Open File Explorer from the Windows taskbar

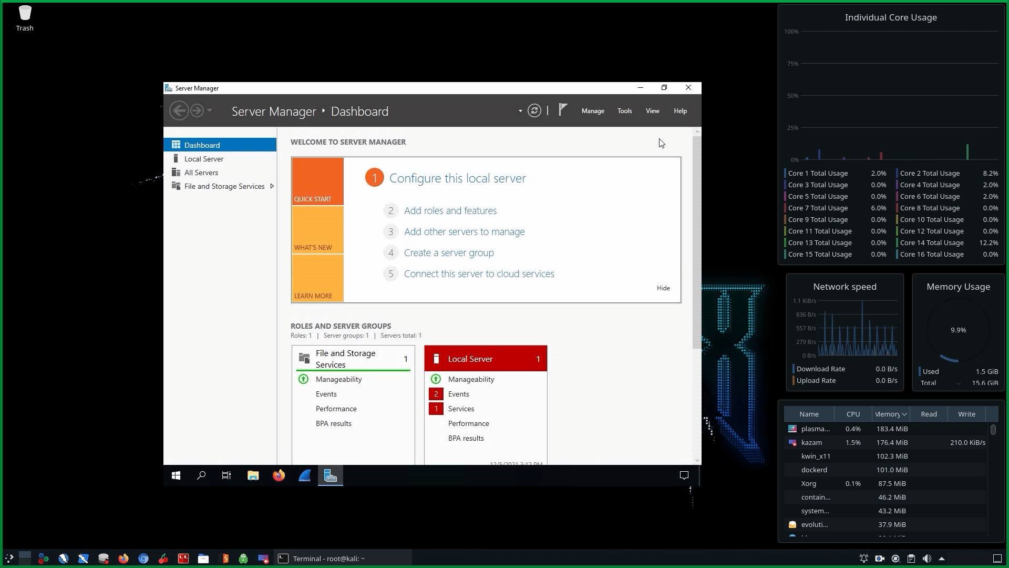tap(253, 475)
